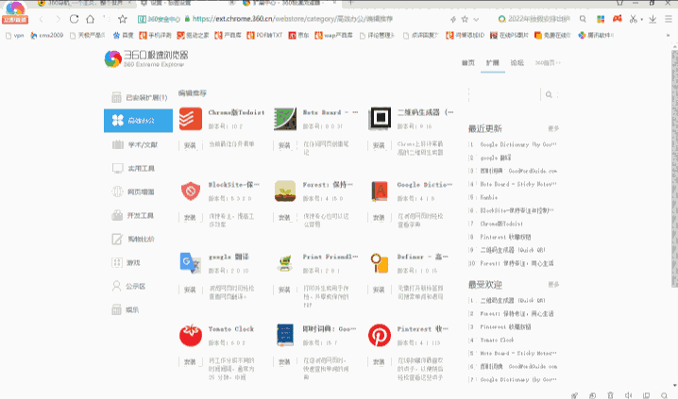Screen dimensions: 678x399
Task: Open Kumbie in the 最近更新 list
Action: click(x=489, y=197)
